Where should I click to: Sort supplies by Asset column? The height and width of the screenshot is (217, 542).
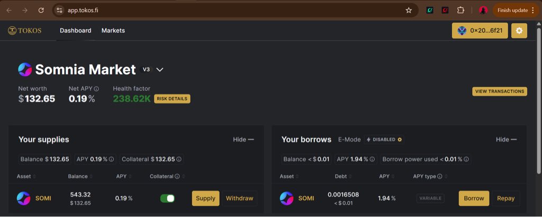click(x=26, y=176)
